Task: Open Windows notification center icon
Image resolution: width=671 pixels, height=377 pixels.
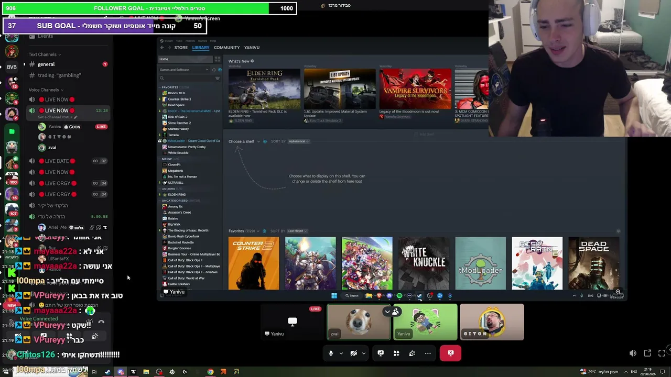Action: coord(662,372)
